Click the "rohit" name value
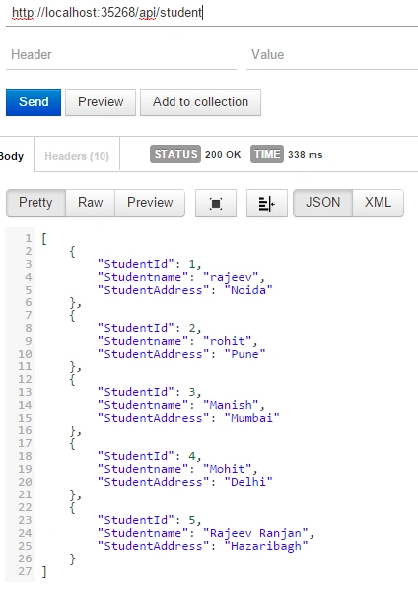The width and height of the screenshot is (418, 590). click(227, 341)
